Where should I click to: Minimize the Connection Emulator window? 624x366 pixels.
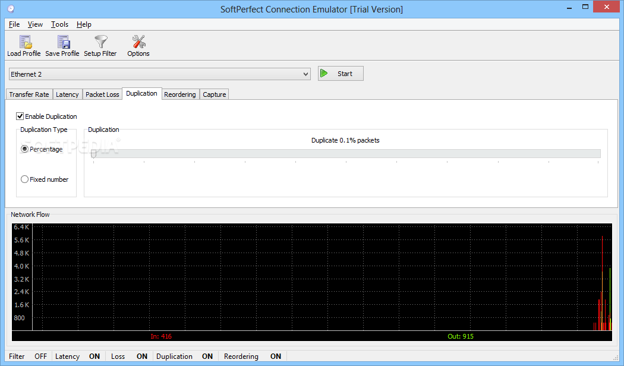tap(569, 7)
